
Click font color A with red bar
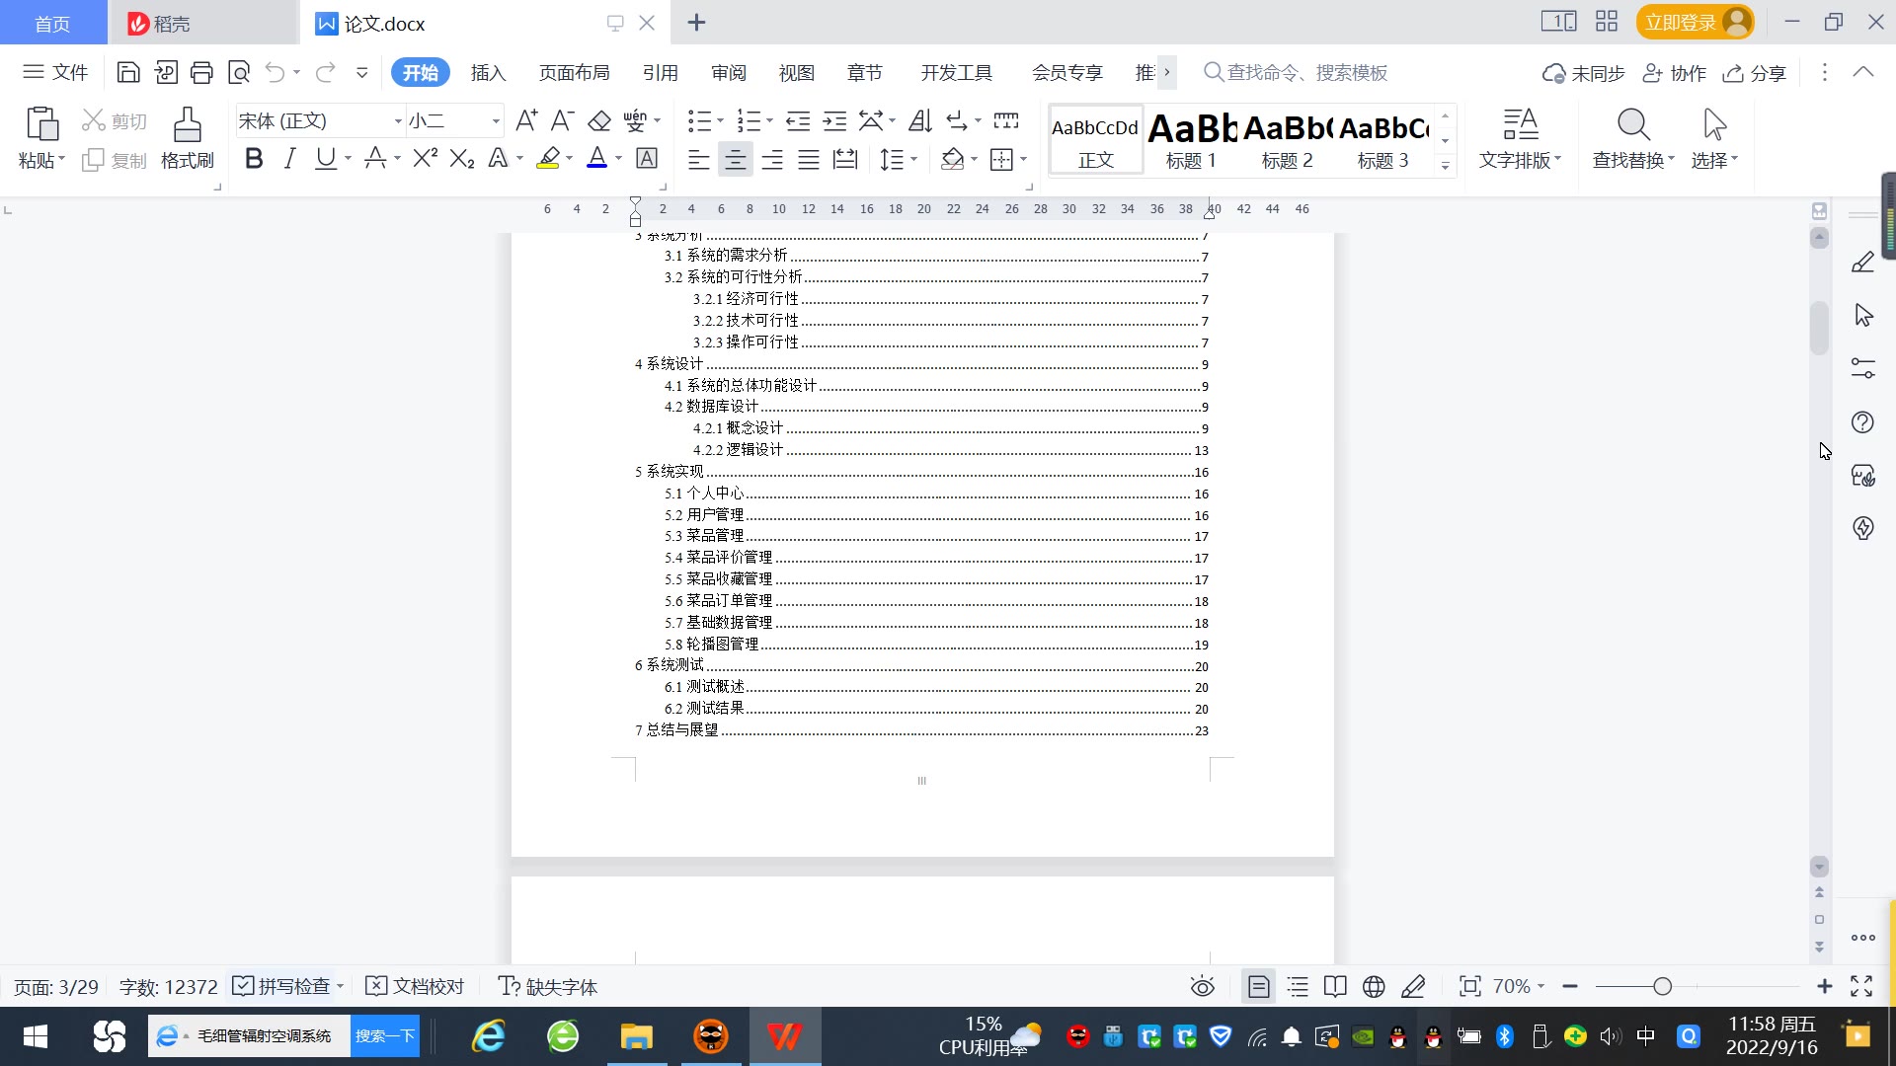pos(596,158)
